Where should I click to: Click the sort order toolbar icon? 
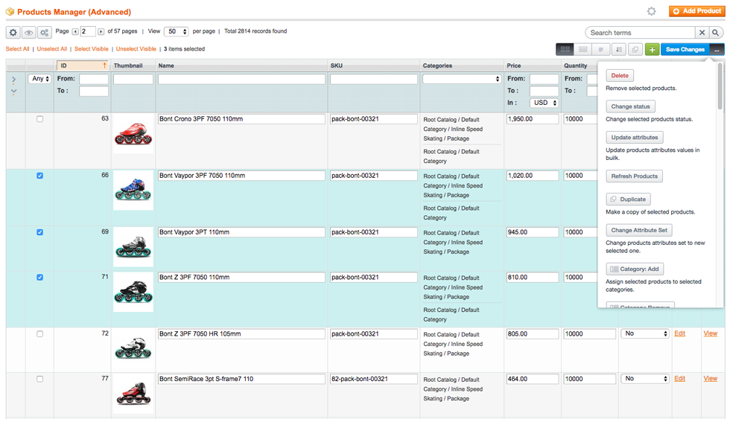619,49
